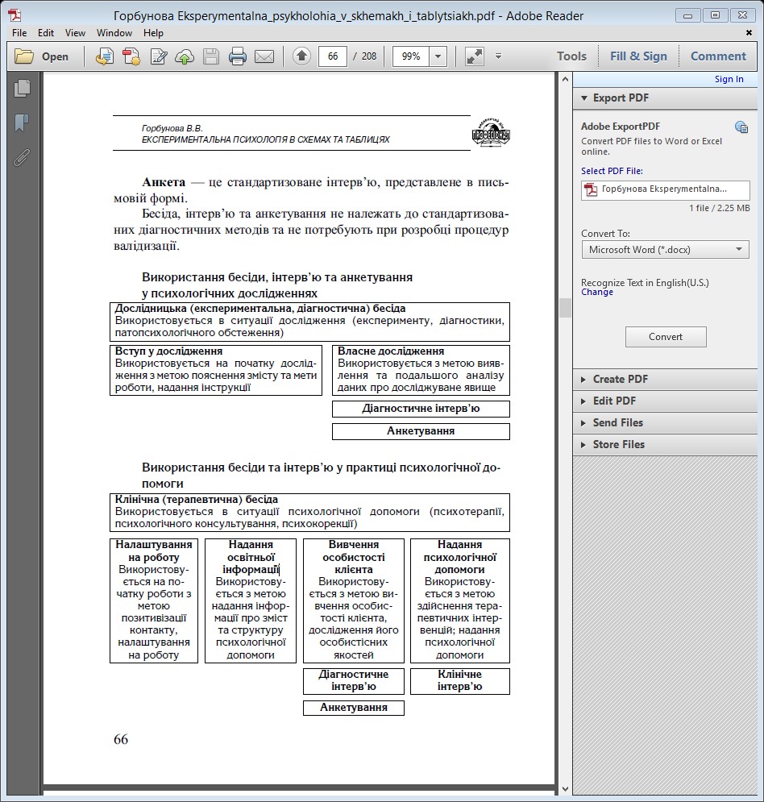Switch to the Comment pane tab
764x802 pixels.
click(x=718, y=56)
